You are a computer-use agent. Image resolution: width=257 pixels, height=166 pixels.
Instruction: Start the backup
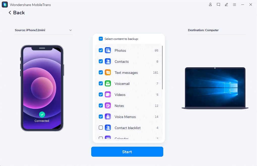coord(127,152)
